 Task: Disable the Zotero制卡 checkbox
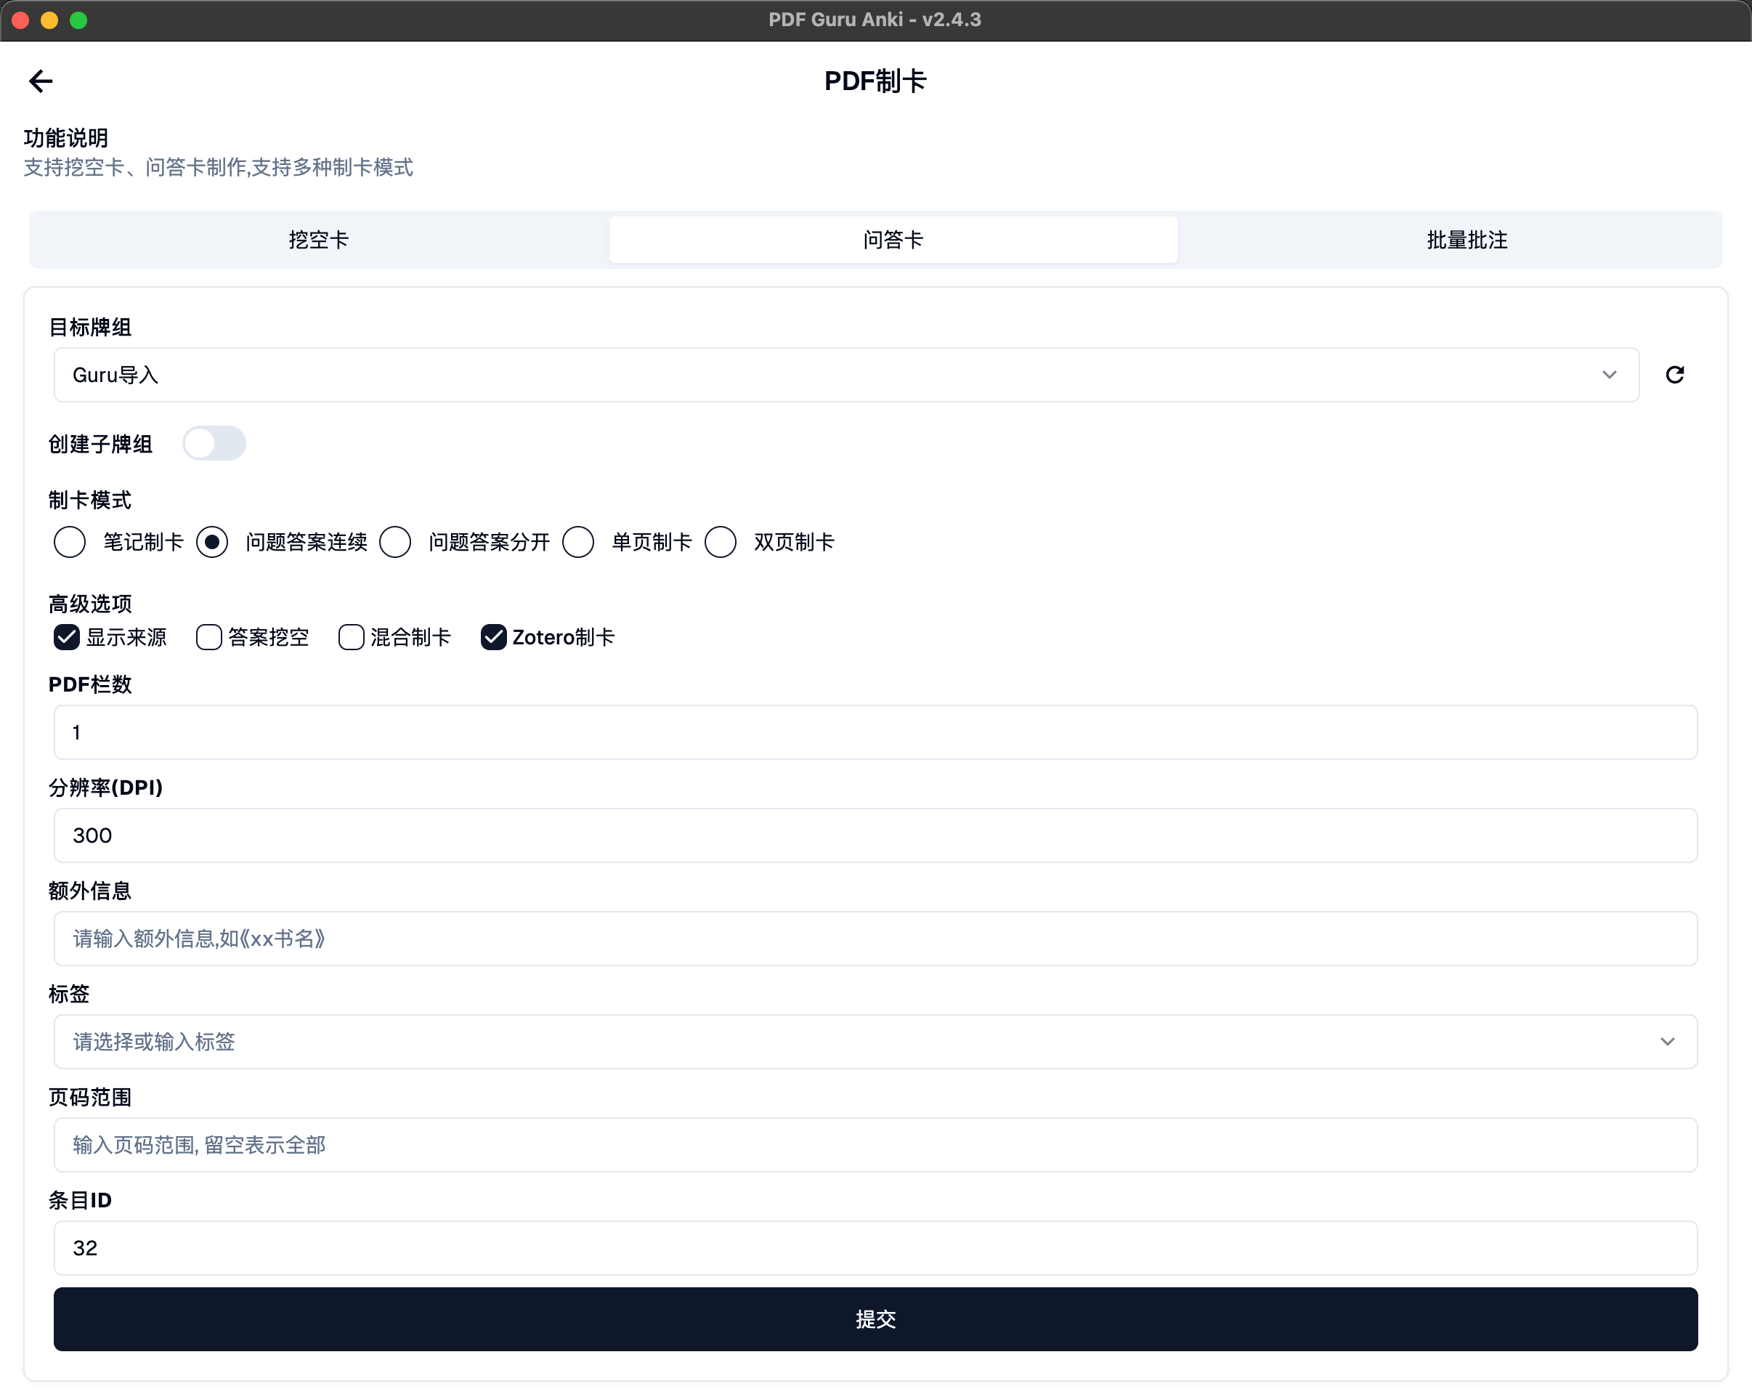pyautogui.click(x=493, y=637)
